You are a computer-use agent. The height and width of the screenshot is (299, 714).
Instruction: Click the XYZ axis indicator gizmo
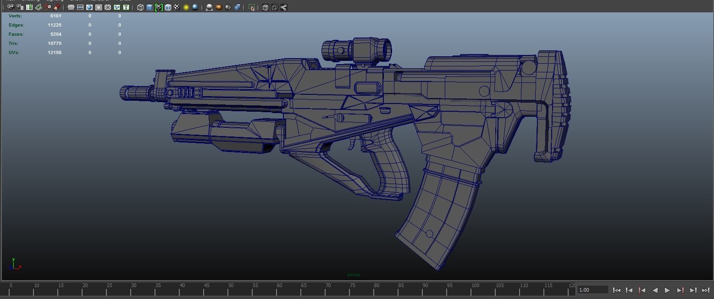point(15,264)
